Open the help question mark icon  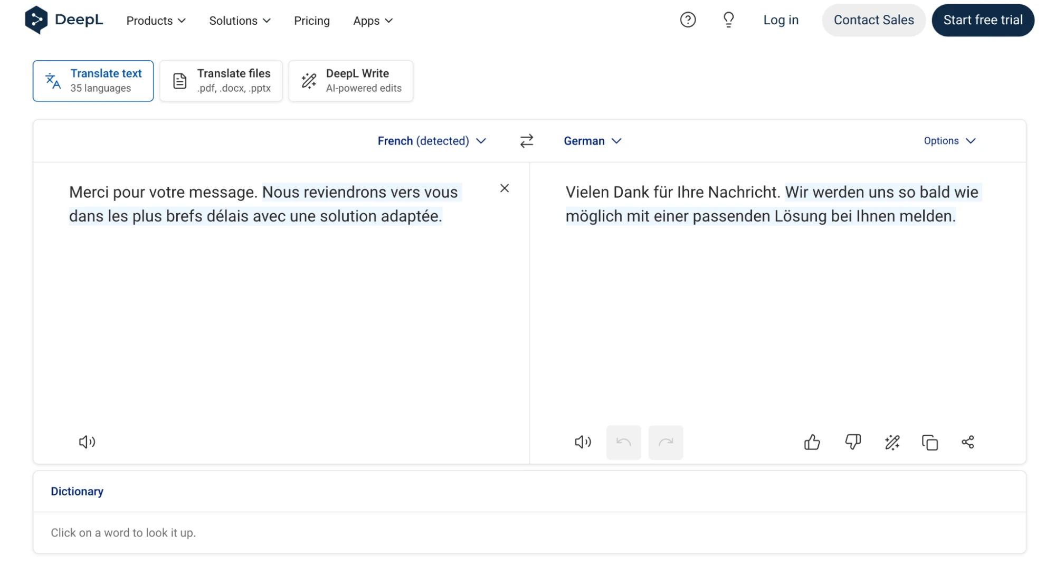tap(687, 20)
